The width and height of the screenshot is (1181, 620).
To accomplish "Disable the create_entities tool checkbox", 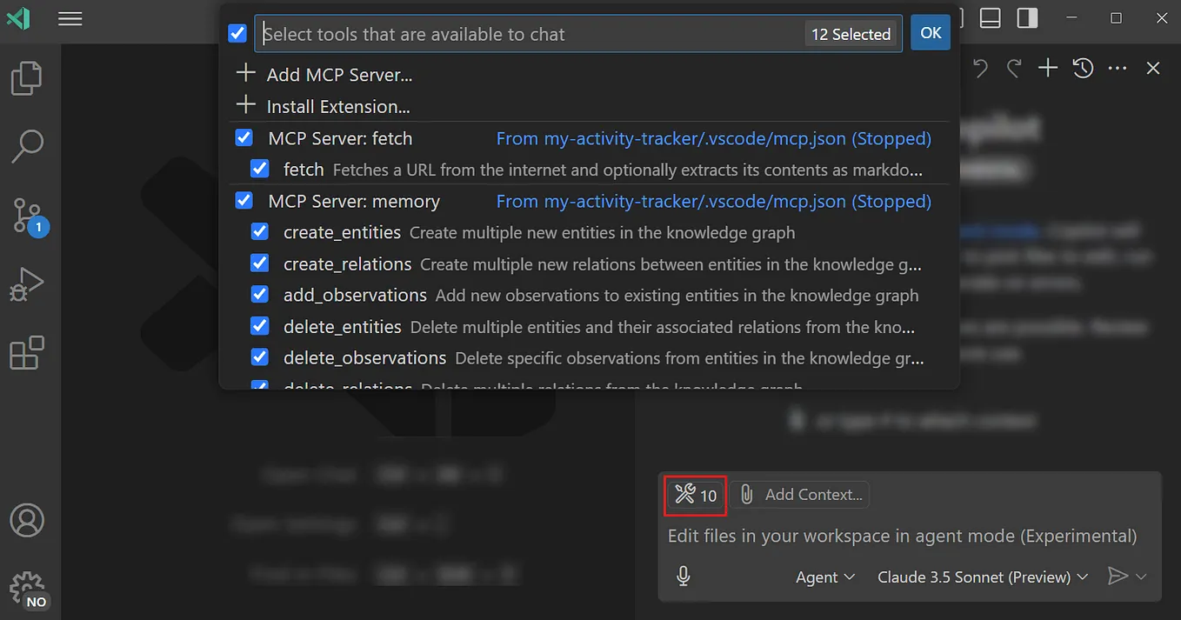I will [259, 231].
